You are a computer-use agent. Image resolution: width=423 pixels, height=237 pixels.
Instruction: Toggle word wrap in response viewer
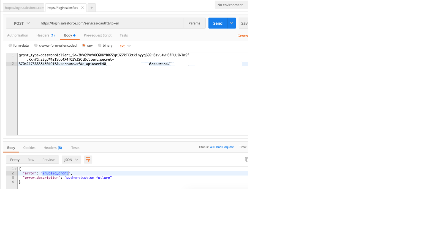click(88, 160)
